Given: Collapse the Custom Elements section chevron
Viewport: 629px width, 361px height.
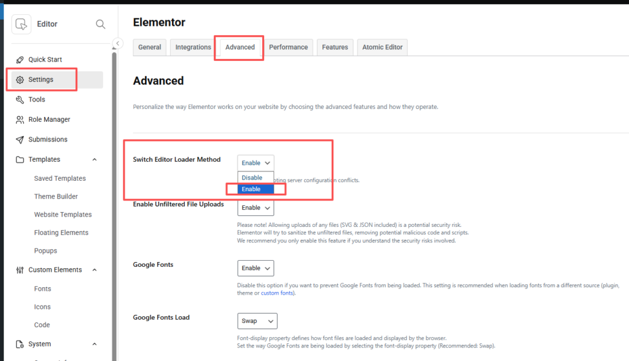Looking at the screenshot, I should click(95, 270).
